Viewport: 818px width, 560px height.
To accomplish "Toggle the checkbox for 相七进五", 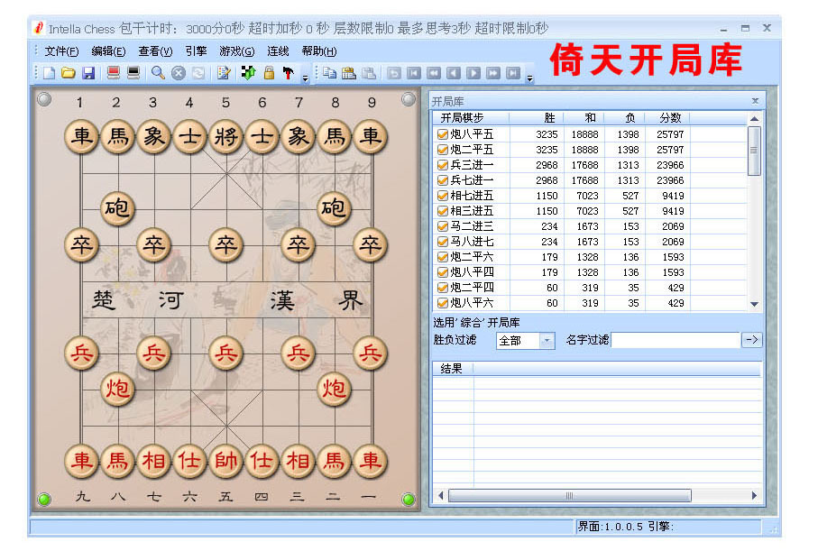I will [x=443, y=196].
